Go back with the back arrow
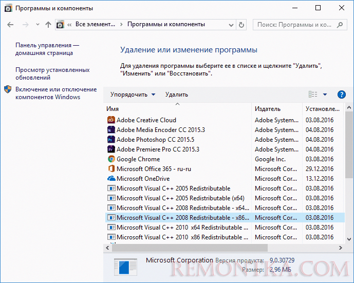 click(10, 25)
